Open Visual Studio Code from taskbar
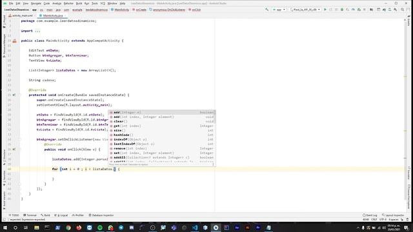The image size is (413, 232). pos(195,227)
